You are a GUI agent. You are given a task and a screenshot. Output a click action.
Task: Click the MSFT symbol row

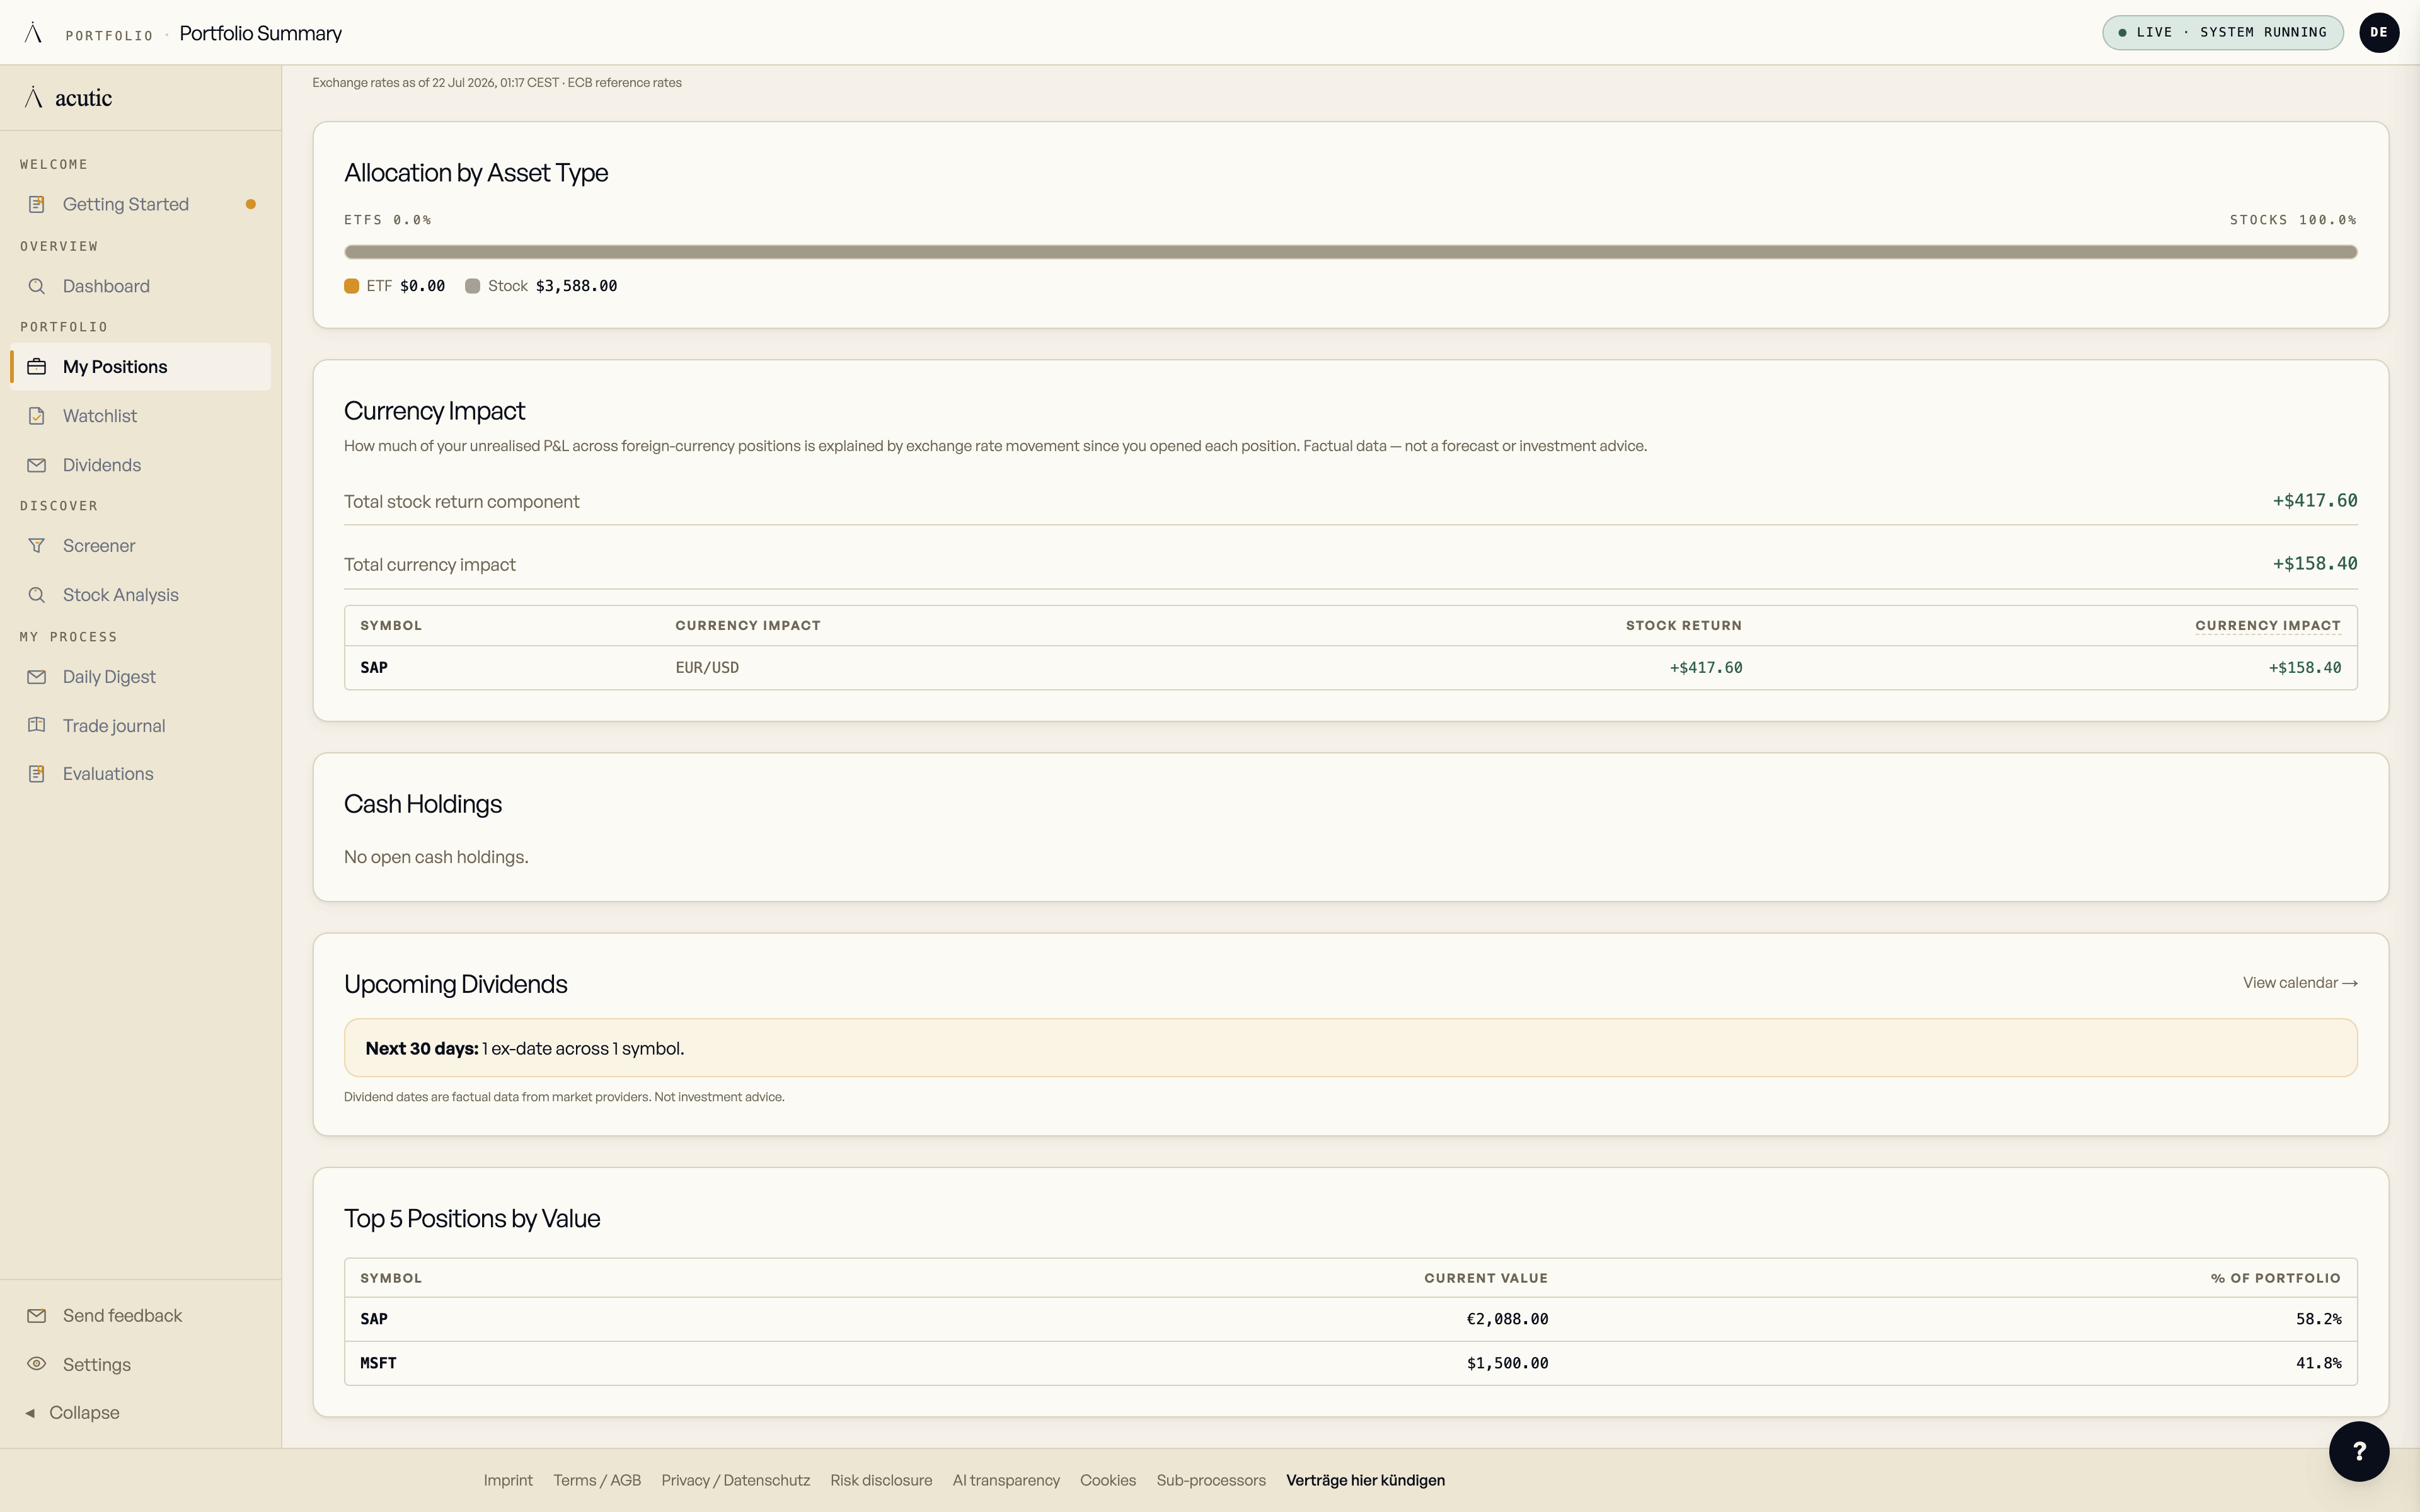point(1350,1363)
